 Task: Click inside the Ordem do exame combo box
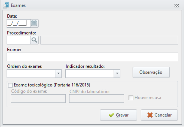pos(31,73)
